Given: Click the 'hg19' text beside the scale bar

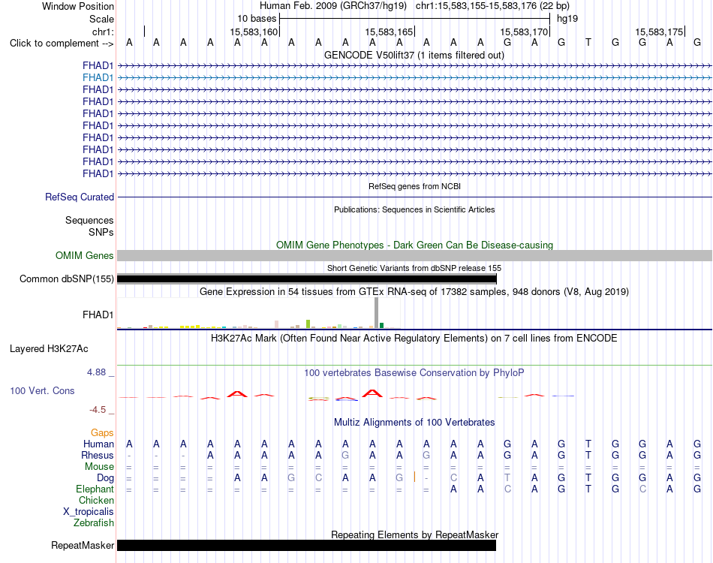Looking at the screenshot, I should point(567,19).
